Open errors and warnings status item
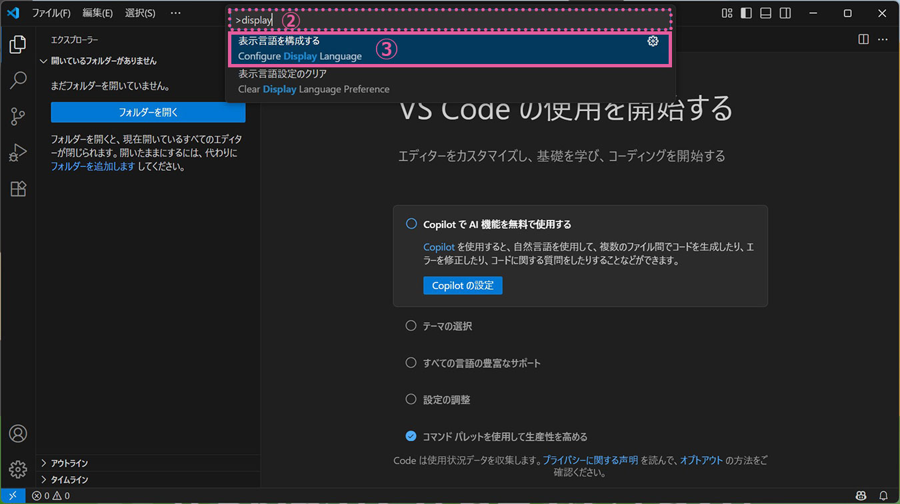900x504 pixels. point(51,496)
